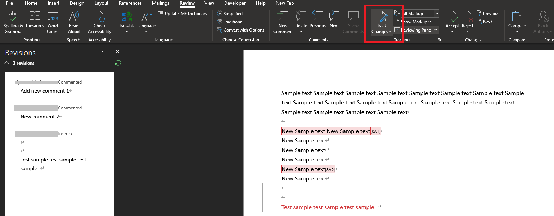Expand Show Markup menu

tap(413, 22)
